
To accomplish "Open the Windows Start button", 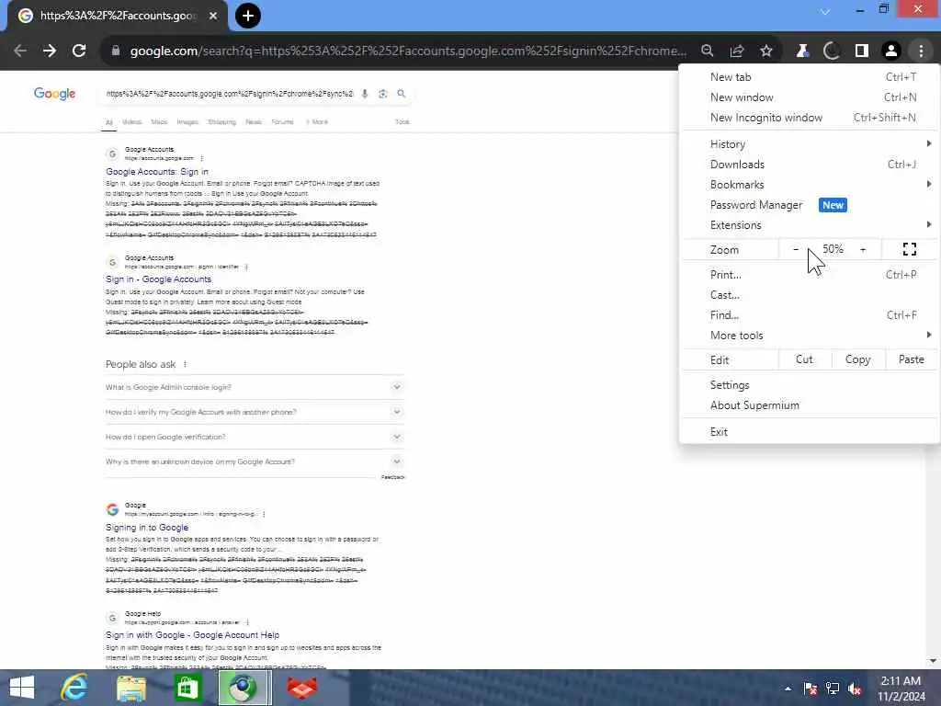I will [22, 688].
